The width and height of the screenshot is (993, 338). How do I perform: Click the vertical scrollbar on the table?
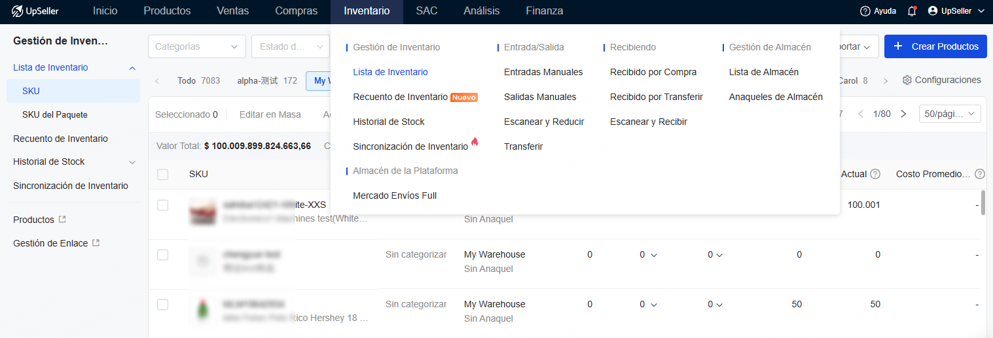[983, 209]
